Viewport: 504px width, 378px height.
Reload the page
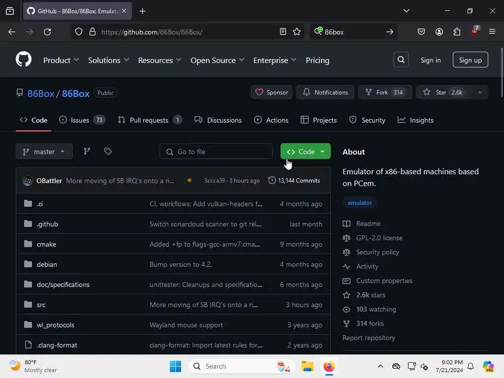pos(47,32)
